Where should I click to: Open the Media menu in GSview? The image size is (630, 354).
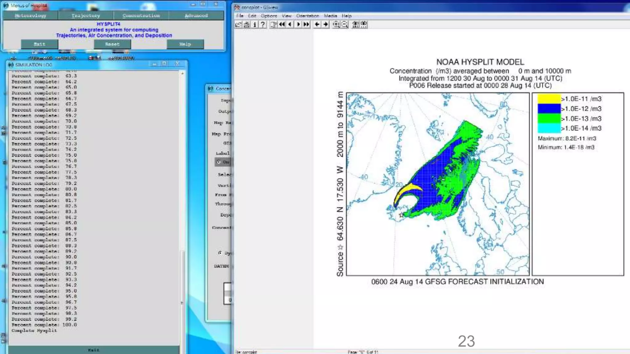pos(330,16)
